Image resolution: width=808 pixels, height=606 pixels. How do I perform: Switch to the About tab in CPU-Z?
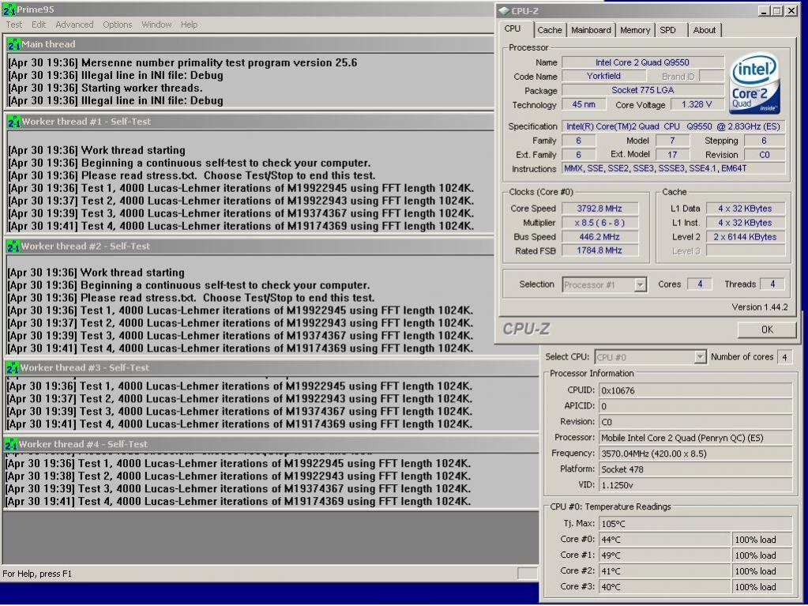(705, 30)
